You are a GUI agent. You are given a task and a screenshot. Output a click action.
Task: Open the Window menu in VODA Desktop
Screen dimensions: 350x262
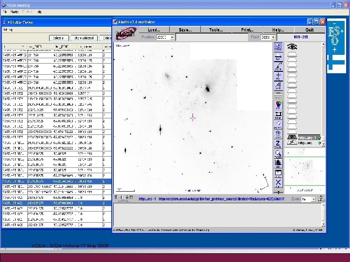click(27, 12)
